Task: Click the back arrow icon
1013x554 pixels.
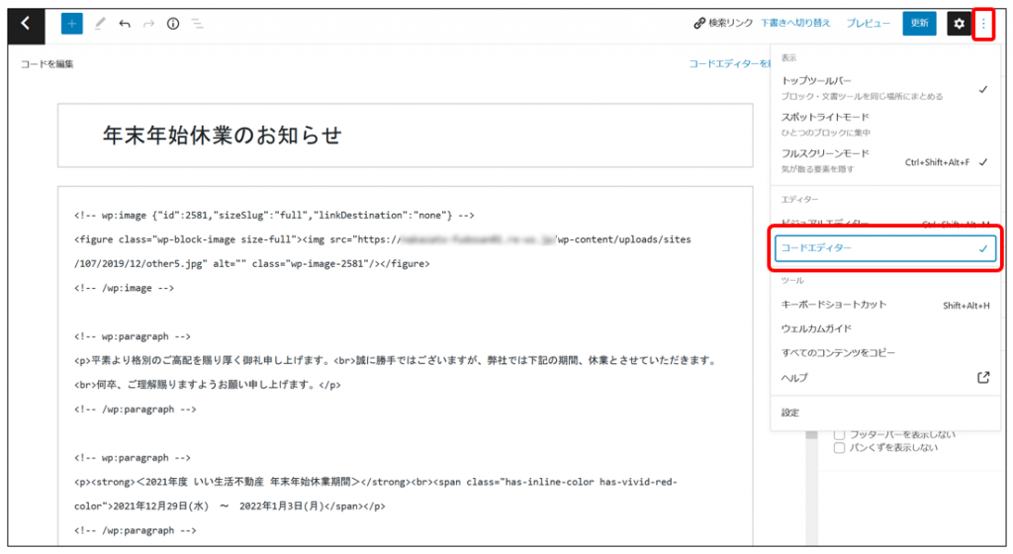Action: click(26, 24)
